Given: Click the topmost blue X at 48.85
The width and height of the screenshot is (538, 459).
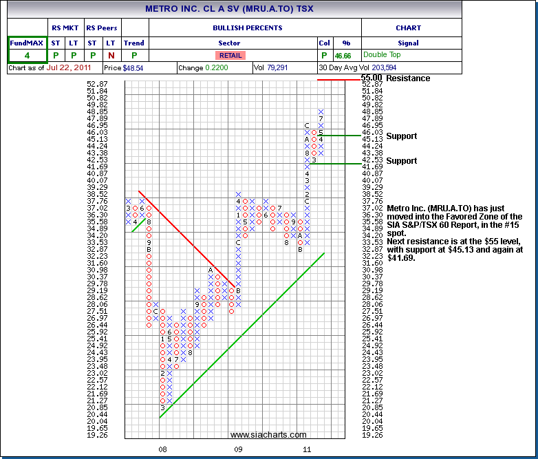Looking at the screenshot, I should click(321, 111).
